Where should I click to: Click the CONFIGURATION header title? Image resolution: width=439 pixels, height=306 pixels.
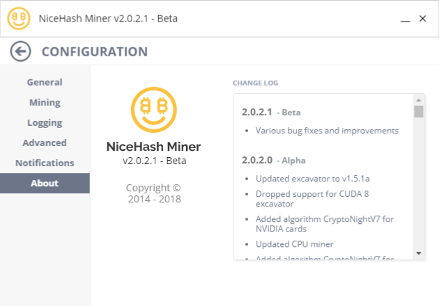coord(95,51)
